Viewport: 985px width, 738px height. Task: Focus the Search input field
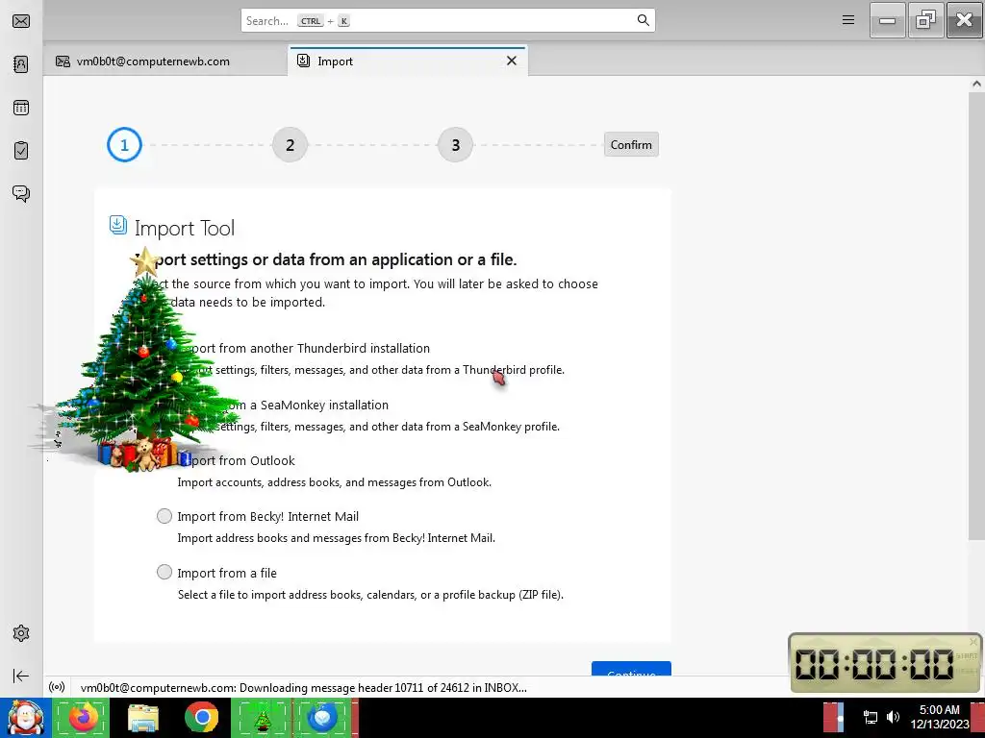click(448, 21)
